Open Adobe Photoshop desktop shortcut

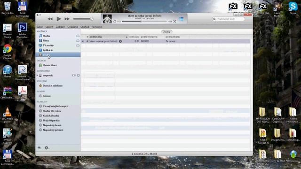pos(23,30)
